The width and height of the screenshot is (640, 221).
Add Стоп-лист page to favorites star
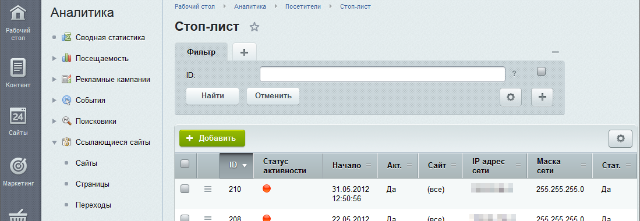point(254,27)
